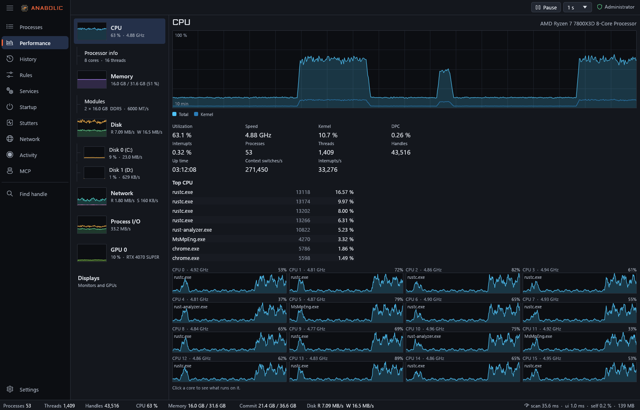Pause the live monitoring updates
The image size is (640, 410).
point(546,7)
